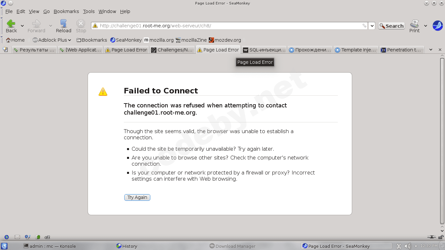Click the greyed-out Forward arrow button
445x250 pixels.
[x=36, y=26]
